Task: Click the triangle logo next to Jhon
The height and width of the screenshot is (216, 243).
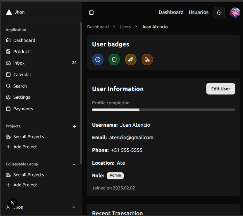Action: pos(9,12)
